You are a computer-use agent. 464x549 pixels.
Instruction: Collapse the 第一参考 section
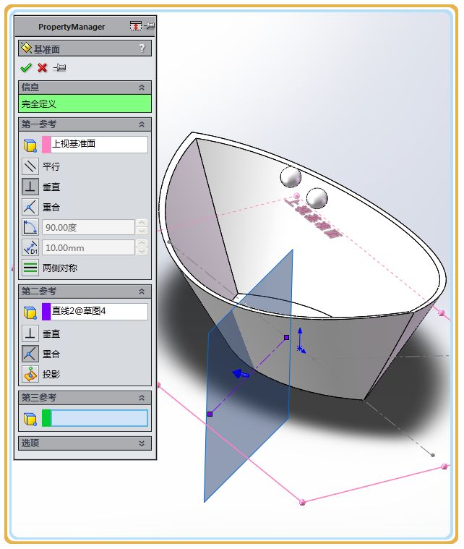[x=142, y=124]
